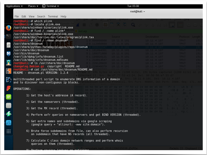Screen dimensions: 207x155
Task: Open the Files manager dock icon
Action: click(9, 45)
